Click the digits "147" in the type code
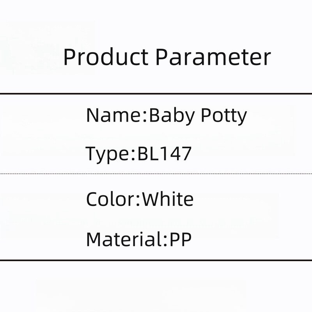This screenshot has height=312, width=312. pyautogui.click(x=177, y=154)
